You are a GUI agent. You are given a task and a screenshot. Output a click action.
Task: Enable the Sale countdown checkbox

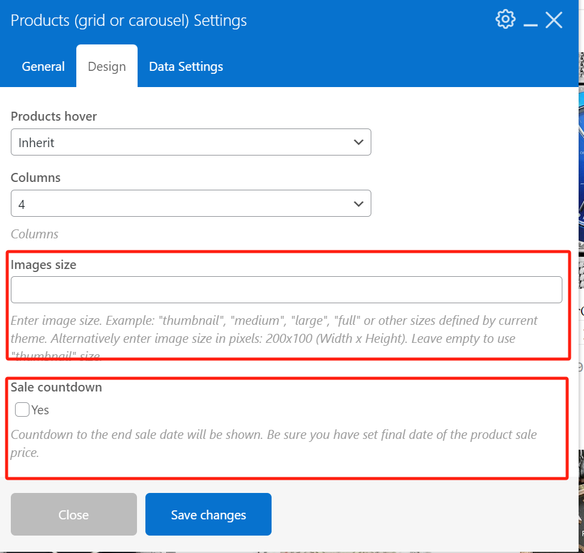coord(22,409)
